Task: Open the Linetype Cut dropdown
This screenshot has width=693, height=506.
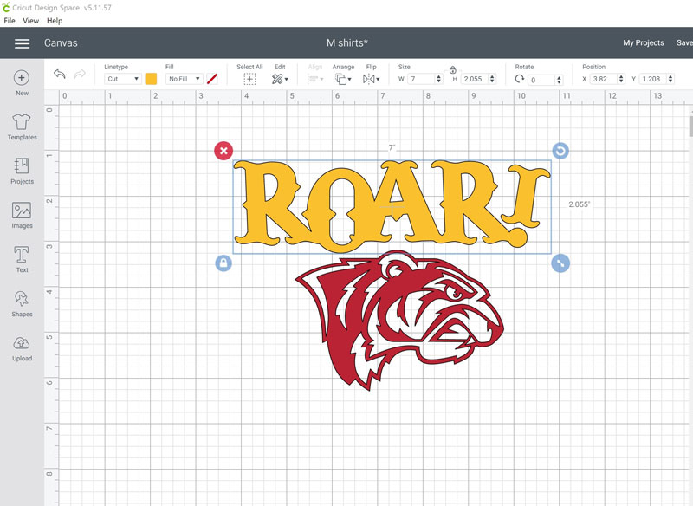Action: (123, 79)
